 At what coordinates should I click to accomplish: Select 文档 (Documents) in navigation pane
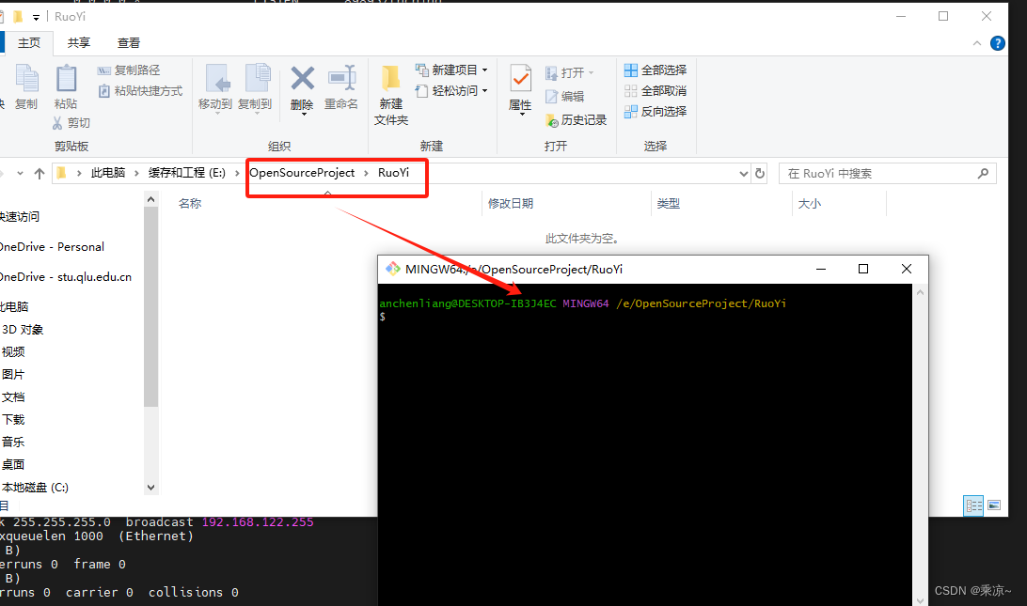point(13,397)
